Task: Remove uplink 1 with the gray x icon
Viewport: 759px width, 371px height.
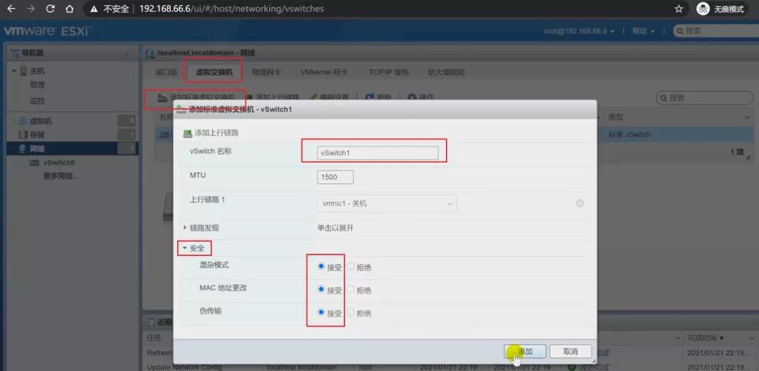Action: pos(579,203)
